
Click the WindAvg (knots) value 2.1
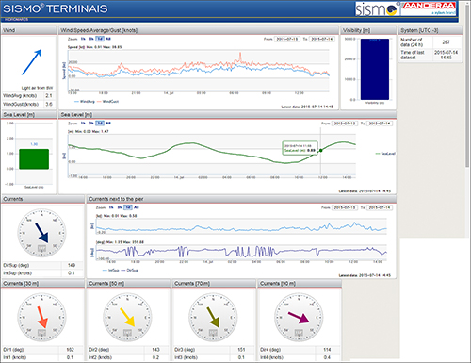[49, 95]
